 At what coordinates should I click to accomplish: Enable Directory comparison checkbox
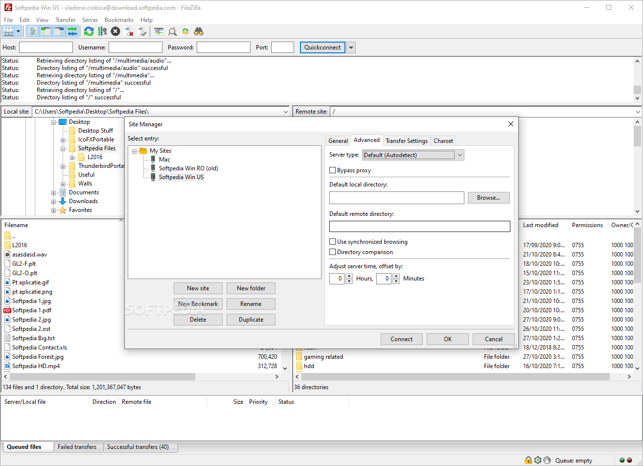point(333,252)
